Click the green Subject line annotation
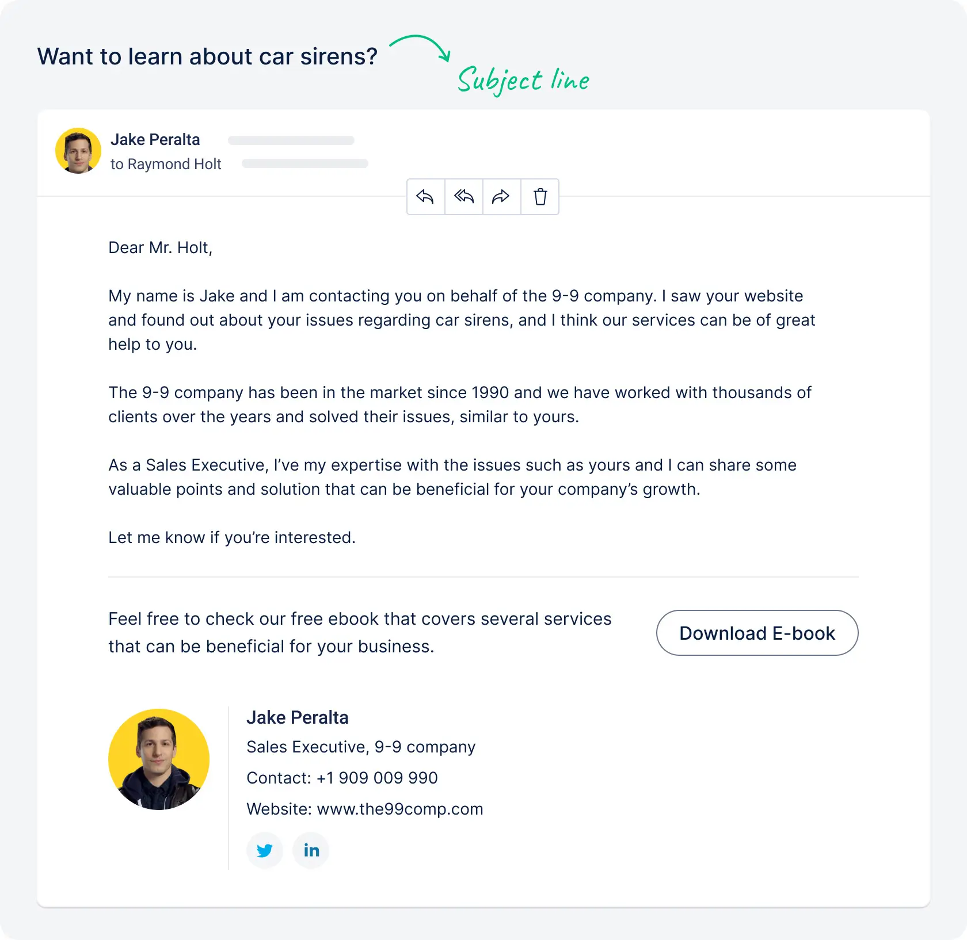Viewport: 967px width, 940px height. pos(523,79)
